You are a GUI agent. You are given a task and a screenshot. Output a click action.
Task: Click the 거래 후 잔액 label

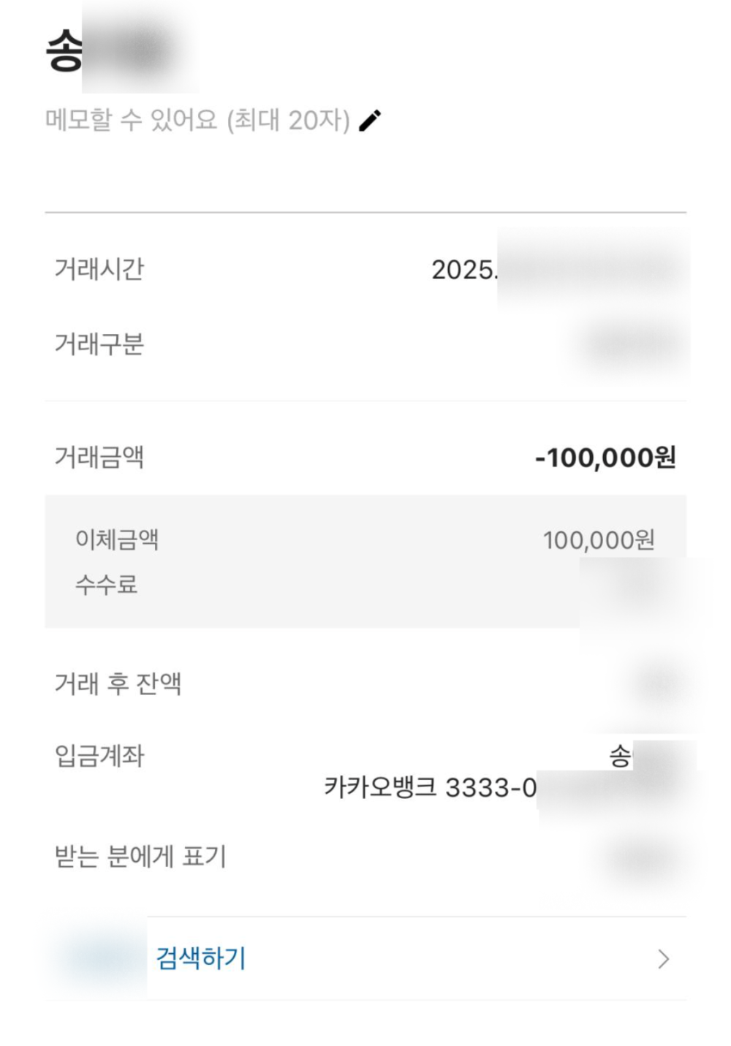click(118, 683)
